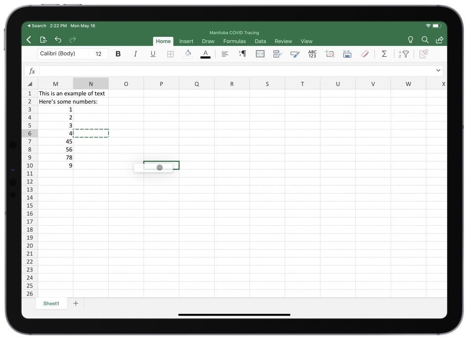Select the dashed copied cell N6
This screenshot has height=340, width=469.
coord(91,133)
